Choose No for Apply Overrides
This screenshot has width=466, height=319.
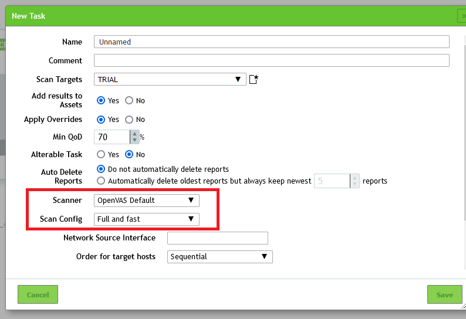[129, 120]
